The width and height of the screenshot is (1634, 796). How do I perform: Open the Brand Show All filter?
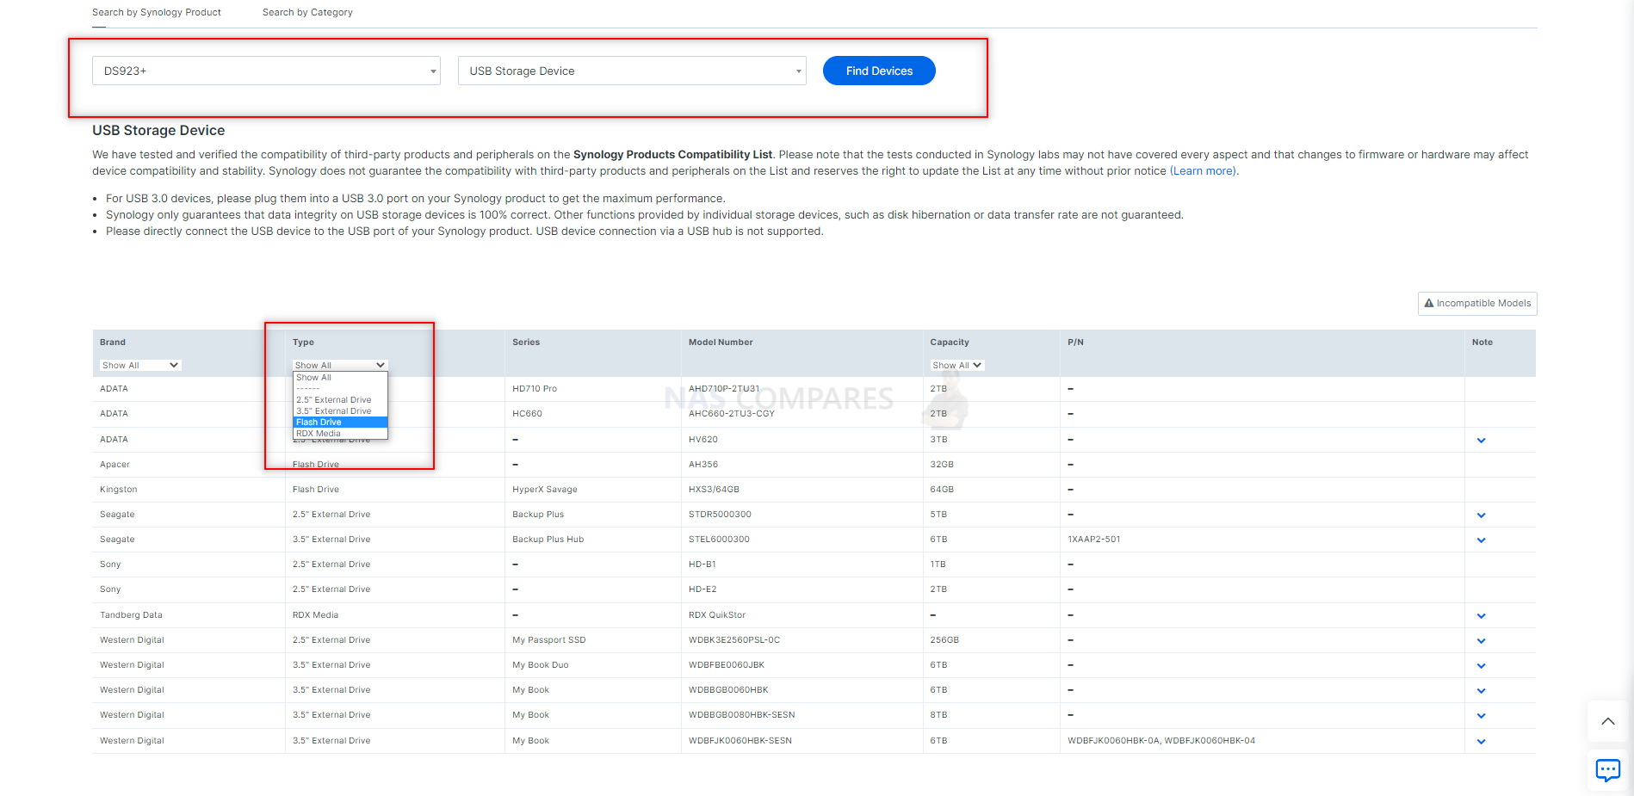pos(140,365)
